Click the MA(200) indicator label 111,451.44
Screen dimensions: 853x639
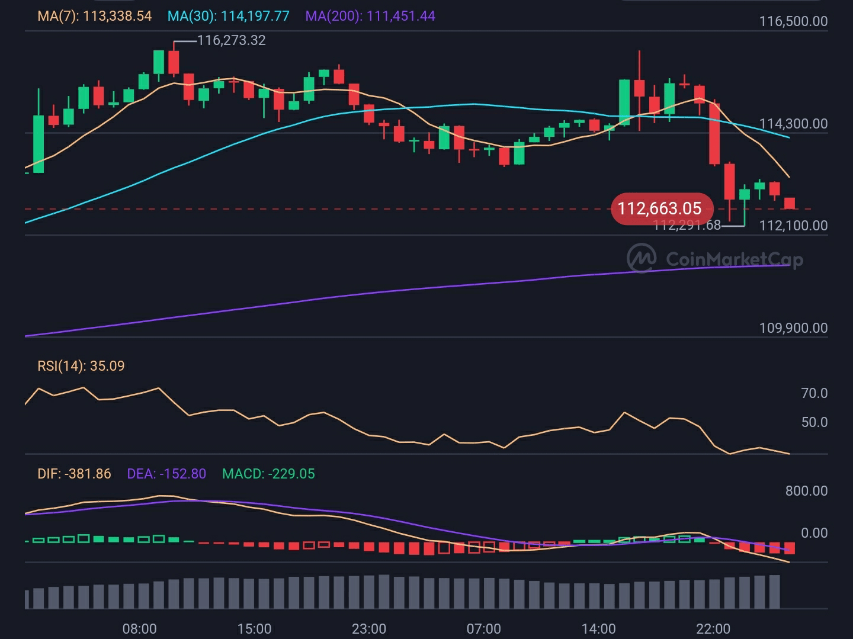[x=370, y=16]
